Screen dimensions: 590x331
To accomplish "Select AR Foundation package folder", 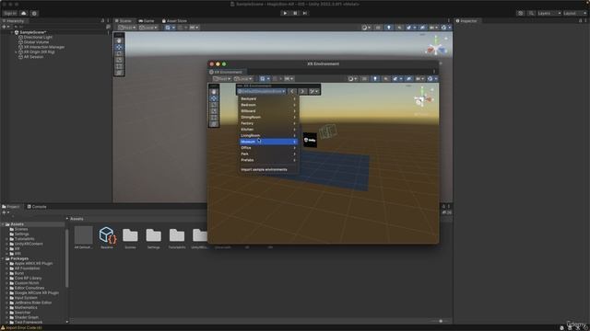I will 27,268.
